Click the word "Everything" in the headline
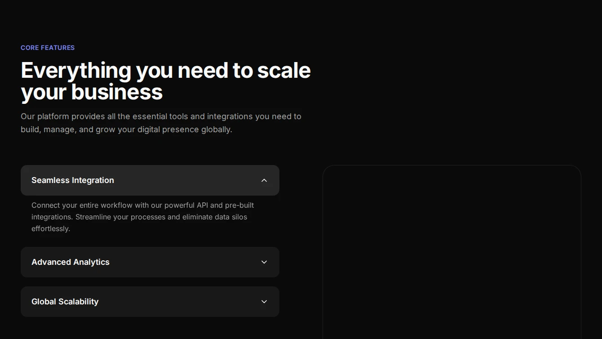Screen dimensions: 602x339 pos(76,71)
